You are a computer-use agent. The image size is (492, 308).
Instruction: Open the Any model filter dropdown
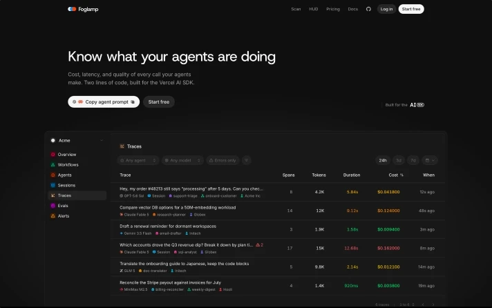click(x=182, y=160)
